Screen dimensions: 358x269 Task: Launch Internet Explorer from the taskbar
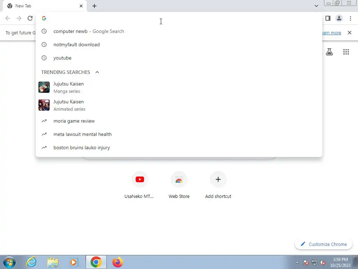click(31, 262)
